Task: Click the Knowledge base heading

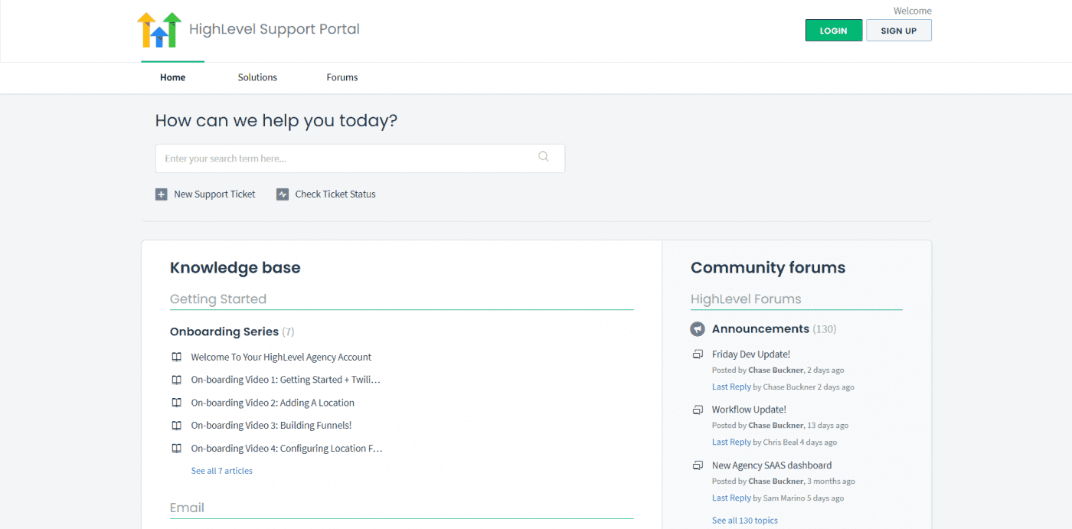Action: [235, 268]
